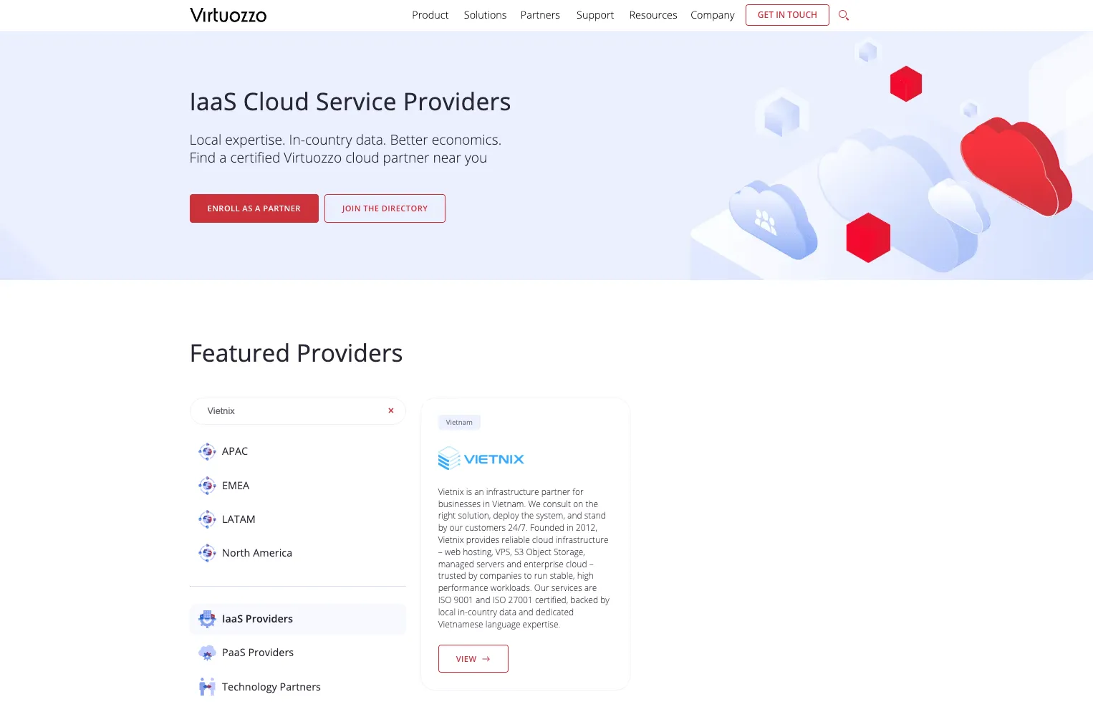1093x707 pixels.
Task: Click the Virtuozzo logo
Action: coord(228,15)
